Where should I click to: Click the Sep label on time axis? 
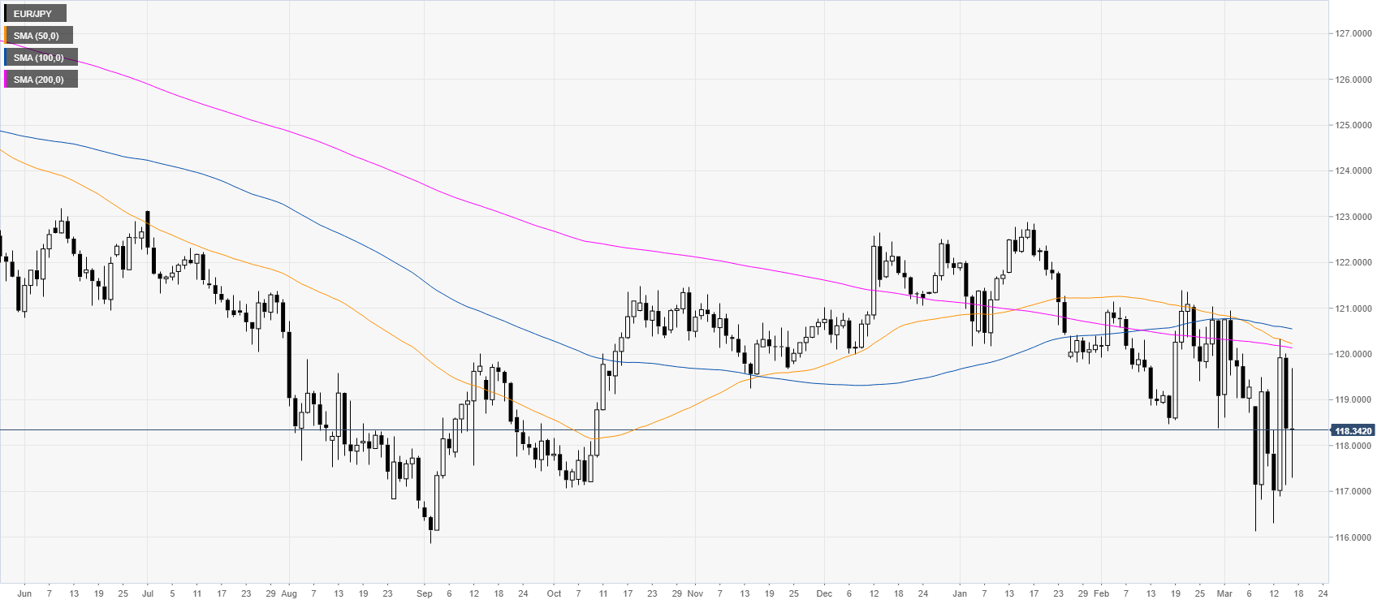click(425, 593)
